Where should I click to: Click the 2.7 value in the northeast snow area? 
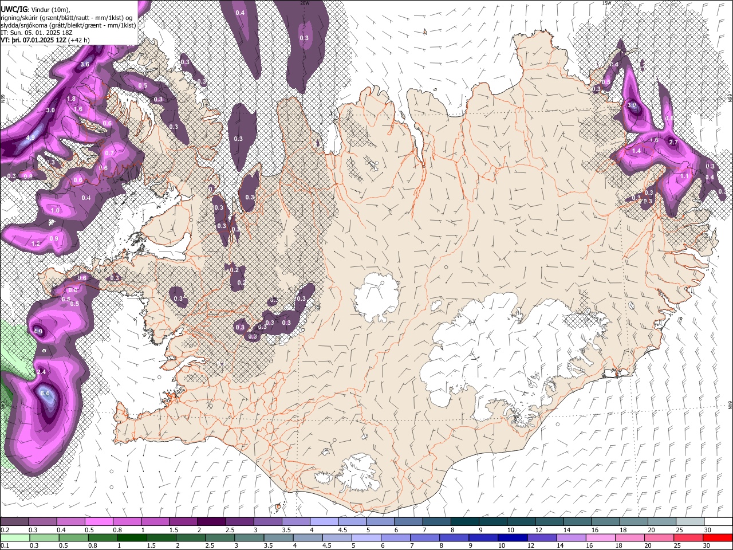click(x=673, y=142)
